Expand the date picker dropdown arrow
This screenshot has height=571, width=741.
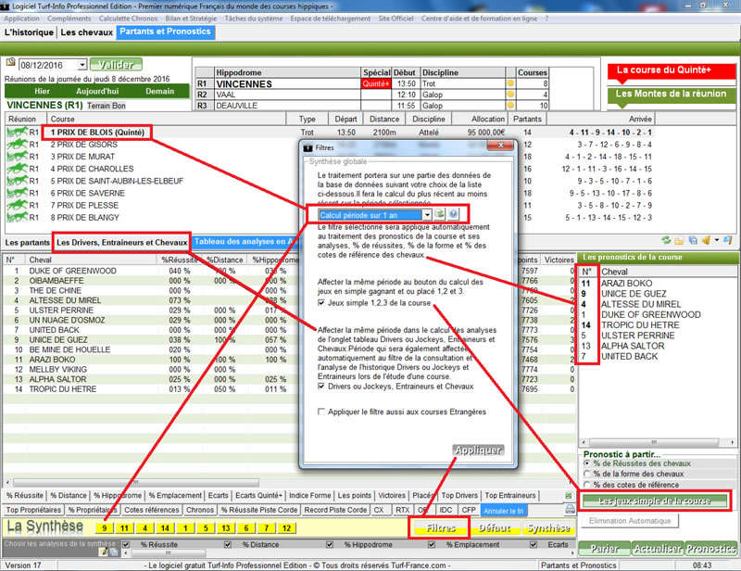coord(82,65)
